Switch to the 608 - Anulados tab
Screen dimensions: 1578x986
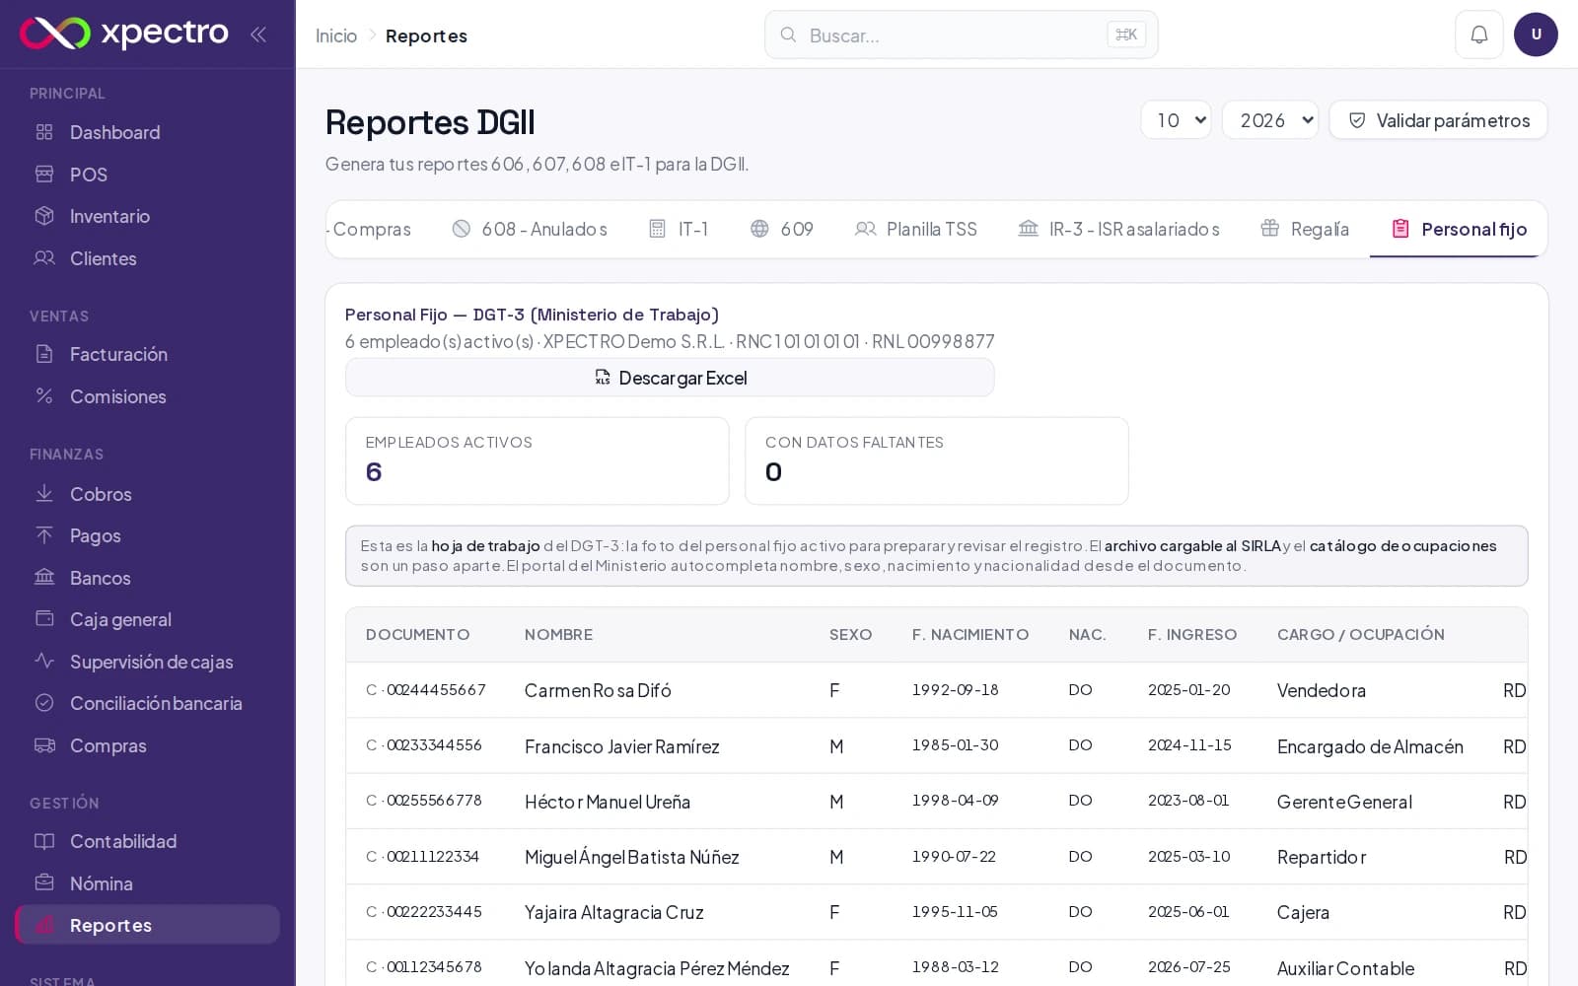[530, 229]
